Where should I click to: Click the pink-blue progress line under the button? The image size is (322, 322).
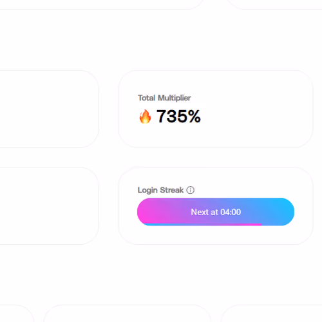pyautogui.click(x=203, y=225)
